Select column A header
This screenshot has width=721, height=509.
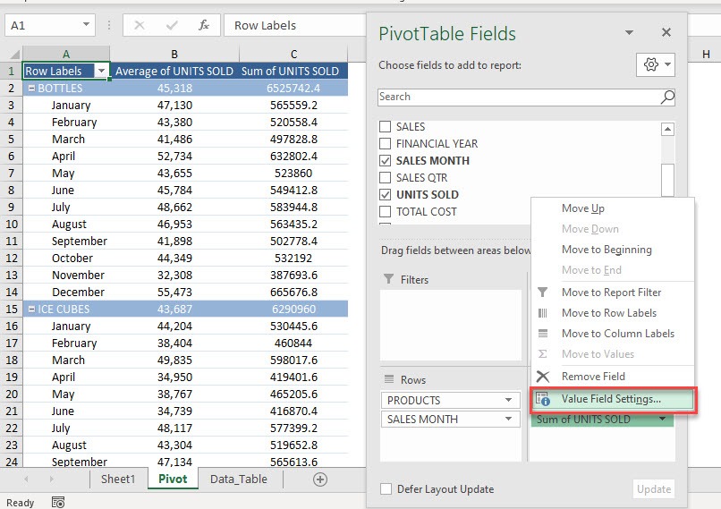66,54
